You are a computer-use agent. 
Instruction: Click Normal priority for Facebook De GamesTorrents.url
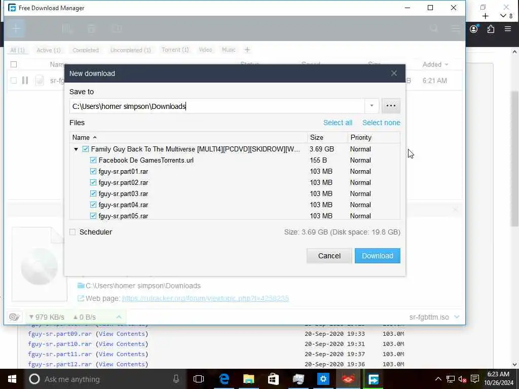(x=360, y=161)
